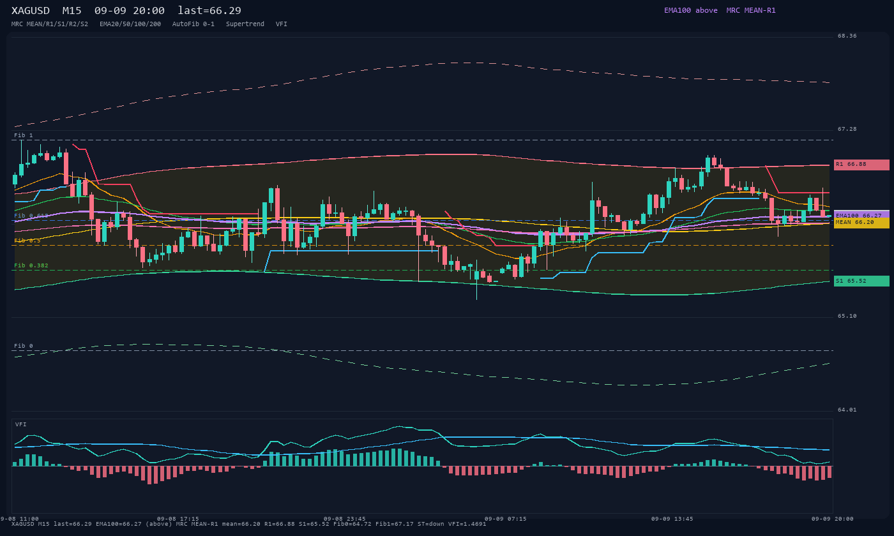Screen dimensions: 894x536
Task: Click the Supertrend legend entry
Action: click(245, 24)
